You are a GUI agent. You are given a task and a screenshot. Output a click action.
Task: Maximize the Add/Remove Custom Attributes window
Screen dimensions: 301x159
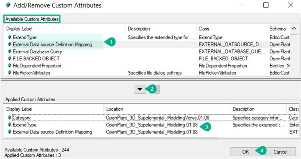(x=266, y=5)
